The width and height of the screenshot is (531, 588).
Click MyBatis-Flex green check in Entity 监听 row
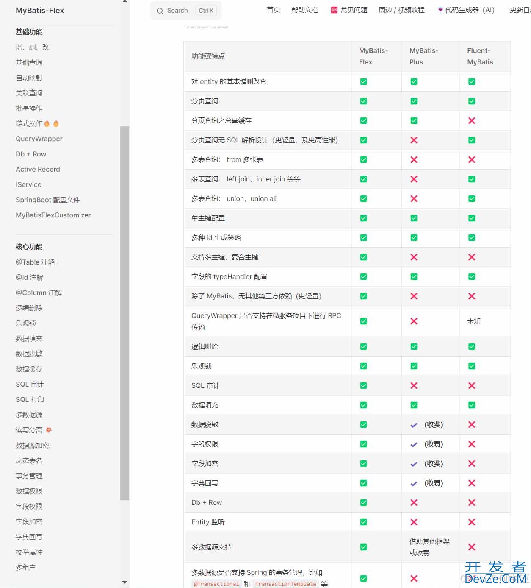coord(363,522)
